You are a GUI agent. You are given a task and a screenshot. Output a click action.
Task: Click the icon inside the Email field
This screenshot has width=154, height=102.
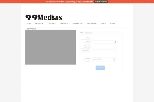pyautogui.click(x=115, y=42)
